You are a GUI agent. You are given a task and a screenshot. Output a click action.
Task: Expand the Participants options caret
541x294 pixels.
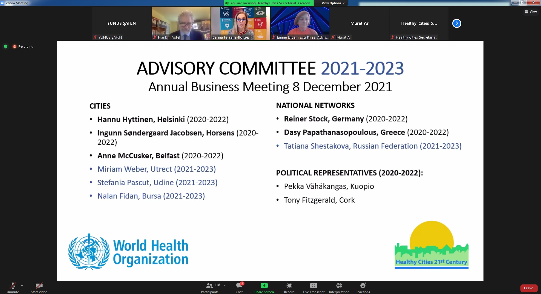[x=225, y=286]
